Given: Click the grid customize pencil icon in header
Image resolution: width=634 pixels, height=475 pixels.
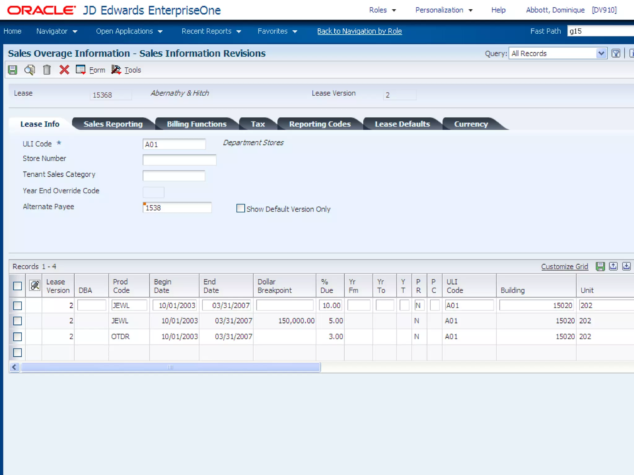Looking at the screenshot, I should point(35,285).
